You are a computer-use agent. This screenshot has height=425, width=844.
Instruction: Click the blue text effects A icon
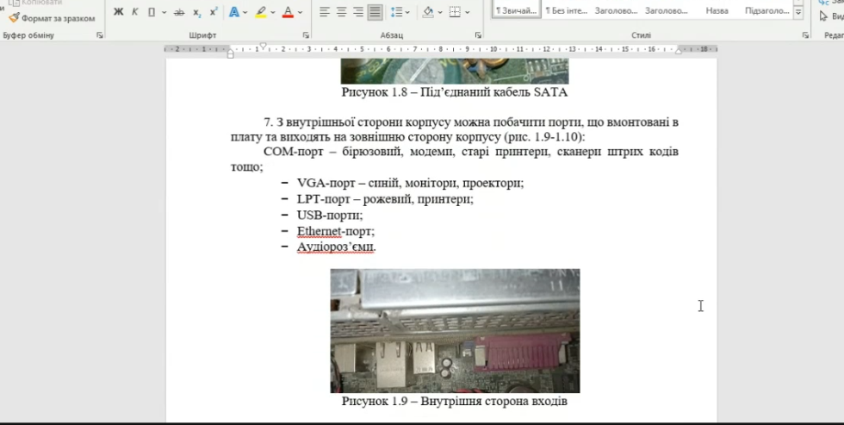[x=234, y=12]
